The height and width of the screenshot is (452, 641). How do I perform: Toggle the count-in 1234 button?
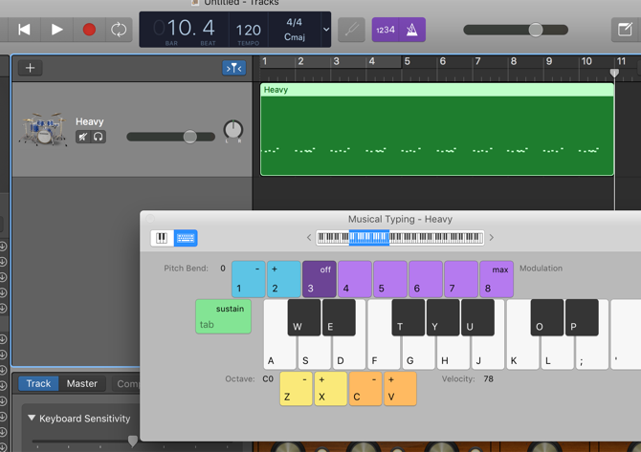tap(386, 30)
